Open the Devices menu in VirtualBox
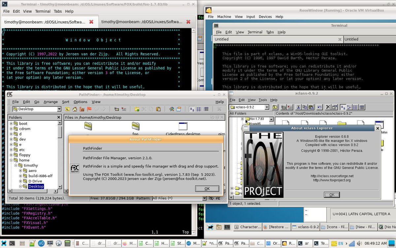Screen dimensions: 396x248 [x=265, y=17]
